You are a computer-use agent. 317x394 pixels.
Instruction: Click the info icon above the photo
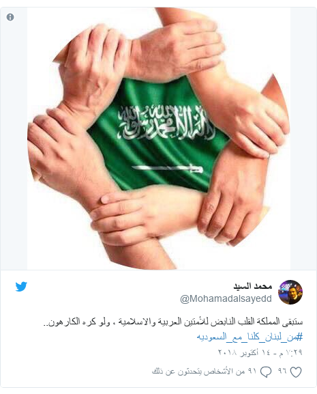coord(10,17)
